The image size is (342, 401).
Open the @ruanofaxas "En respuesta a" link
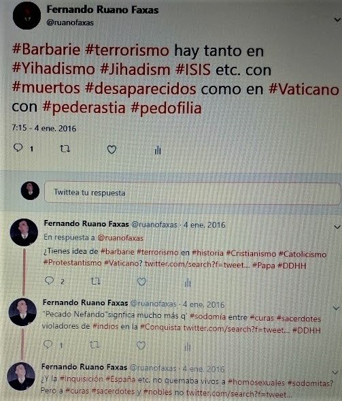tap(120, 238)
